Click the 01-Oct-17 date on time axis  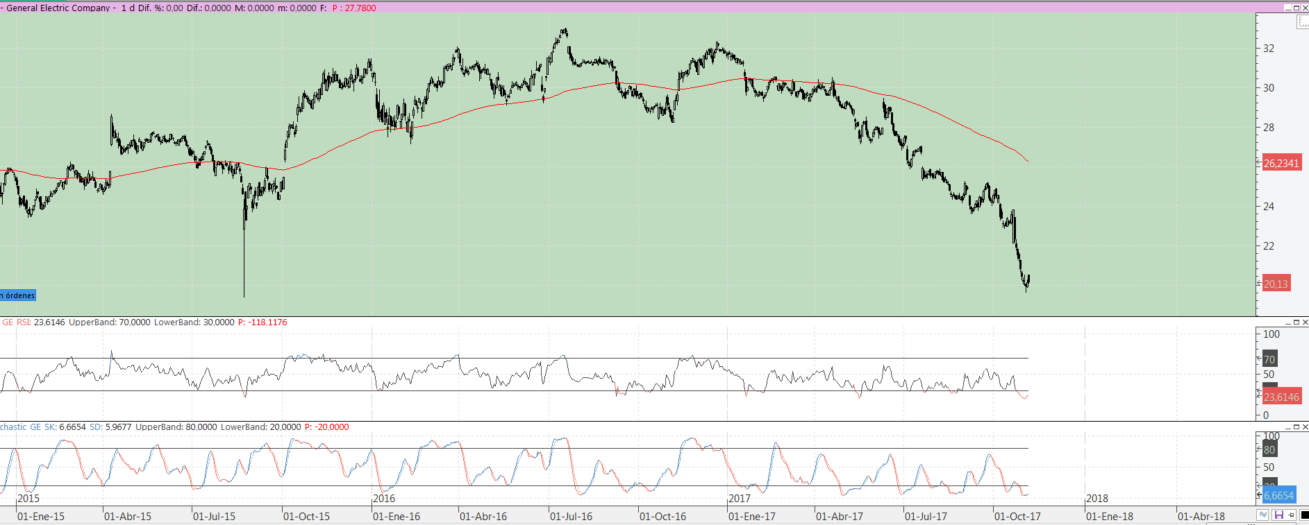[1017, 517]
